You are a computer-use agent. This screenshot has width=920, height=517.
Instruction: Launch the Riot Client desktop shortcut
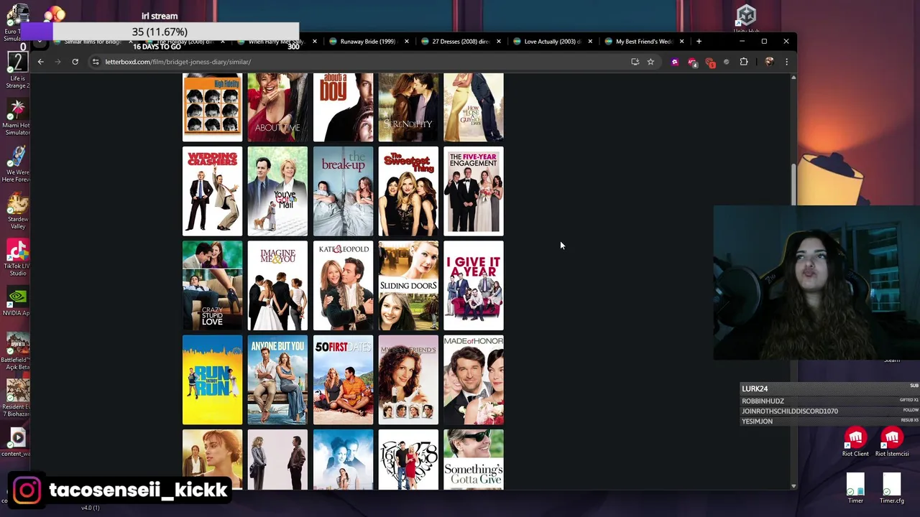[x=855, y=442]
